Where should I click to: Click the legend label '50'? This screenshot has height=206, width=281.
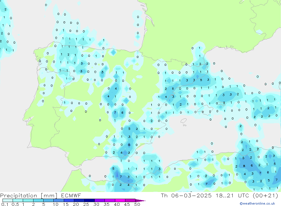(137, 204)
